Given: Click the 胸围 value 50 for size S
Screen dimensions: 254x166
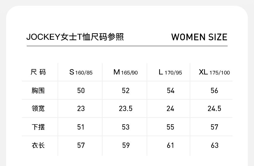Looking at the screenshot, I should pos(81,91).
